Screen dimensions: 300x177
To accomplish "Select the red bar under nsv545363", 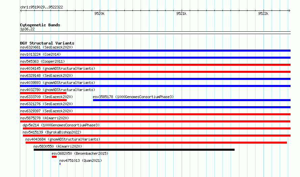I will 155,65.
